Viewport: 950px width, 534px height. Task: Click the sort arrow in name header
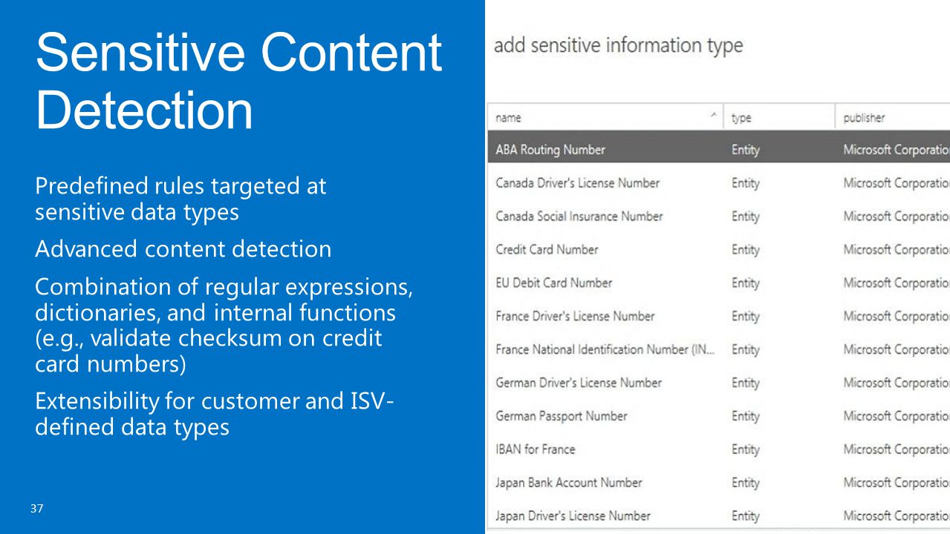tap(713, 115)
